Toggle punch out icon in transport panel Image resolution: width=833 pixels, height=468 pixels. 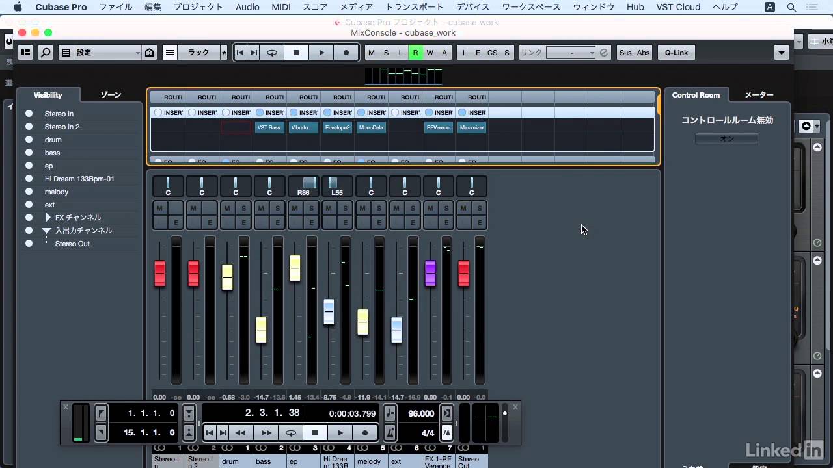click(189, 432)
